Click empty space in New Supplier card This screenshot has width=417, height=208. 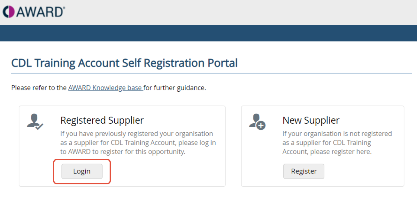point(367,173)
